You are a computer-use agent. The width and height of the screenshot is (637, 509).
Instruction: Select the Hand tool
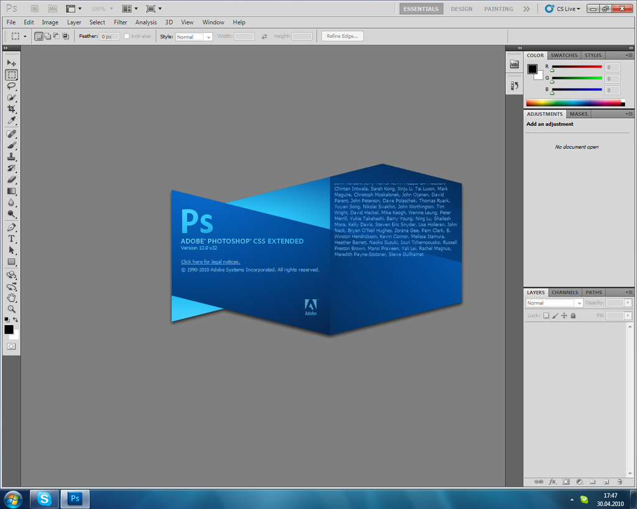(x=11, y=298)
